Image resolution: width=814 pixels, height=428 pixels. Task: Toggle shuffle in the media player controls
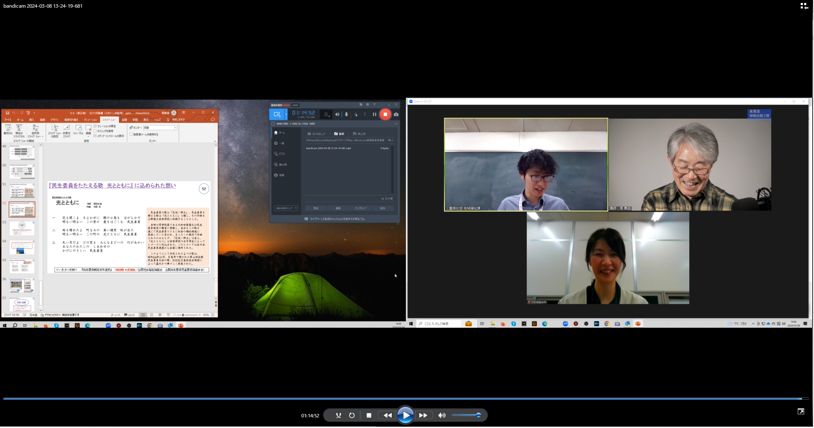coord(338,416)
